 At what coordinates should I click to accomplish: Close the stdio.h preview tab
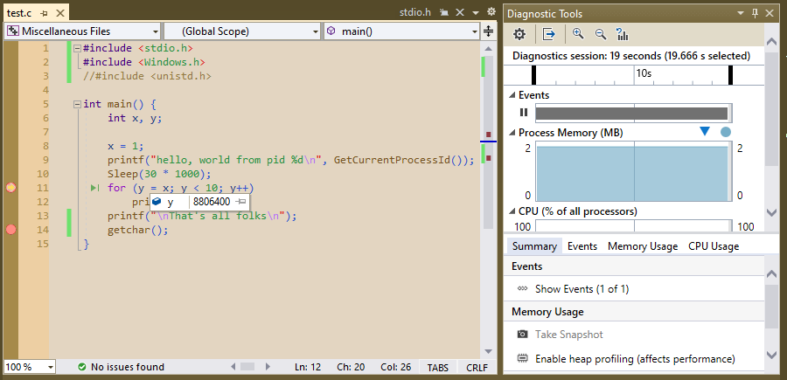pyautogui.click(x=459, y=12)
